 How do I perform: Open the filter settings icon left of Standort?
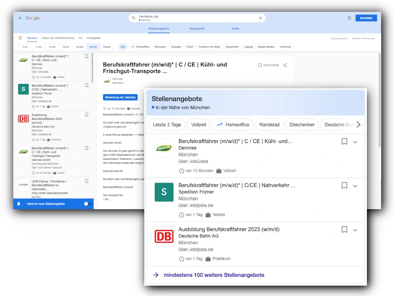(x=20, y=38)
